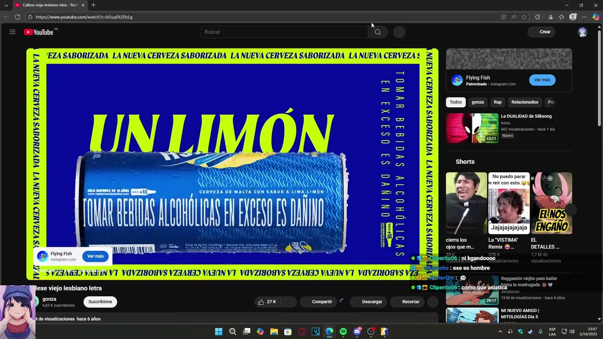Click the browser address bar URL
The width and height of the screenshot is (603, 339).
(84, 17)
